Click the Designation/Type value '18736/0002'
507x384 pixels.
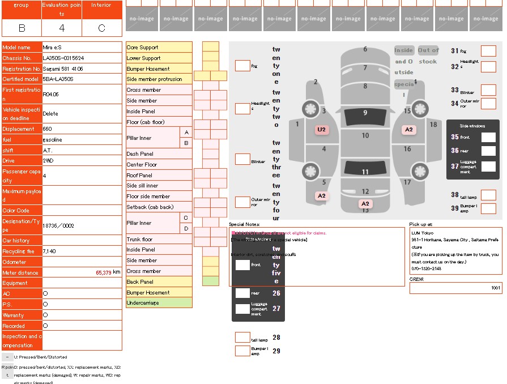tap(58, 225)
